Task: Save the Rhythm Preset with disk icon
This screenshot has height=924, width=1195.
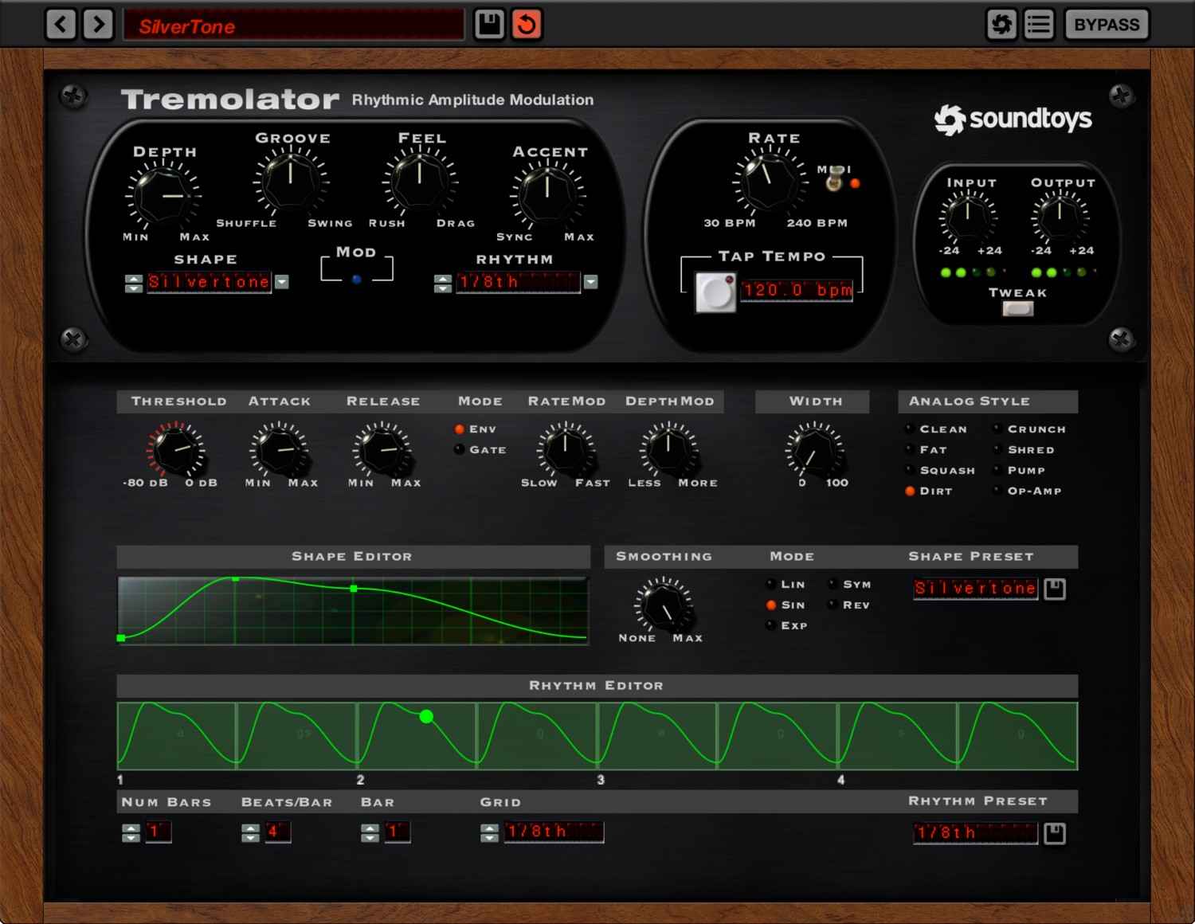Action: coord(1055,833)
